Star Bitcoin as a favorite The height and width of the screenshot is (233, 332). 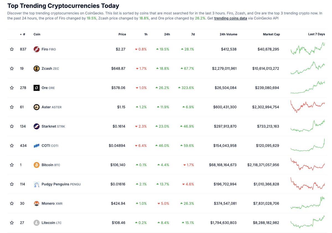pyautogui.click(x=12, y=165)
